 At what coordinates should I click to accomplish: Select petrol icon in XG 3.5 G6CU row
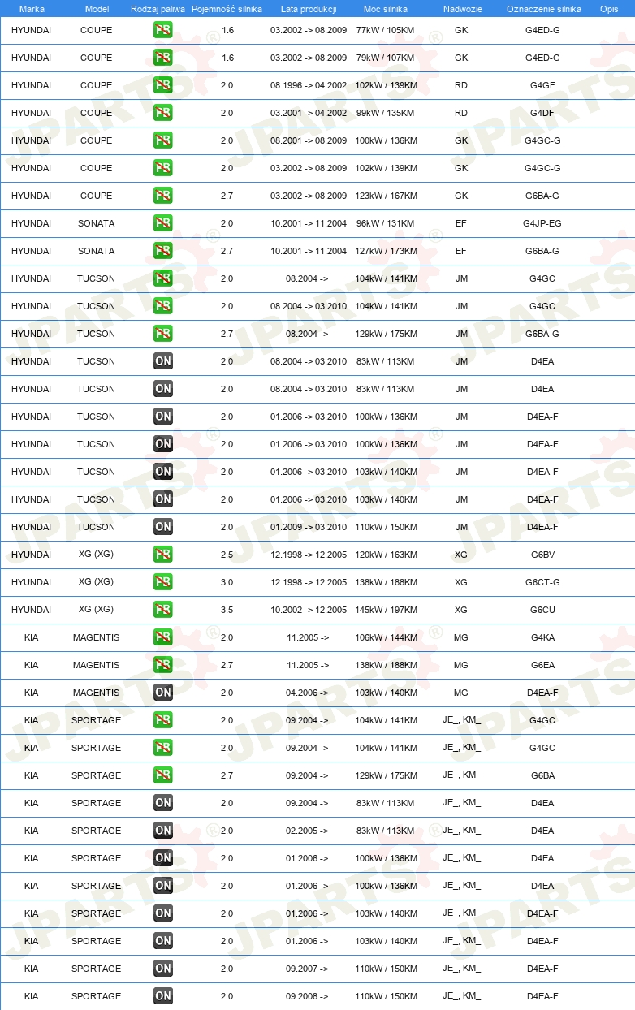(x=163, y=610)
